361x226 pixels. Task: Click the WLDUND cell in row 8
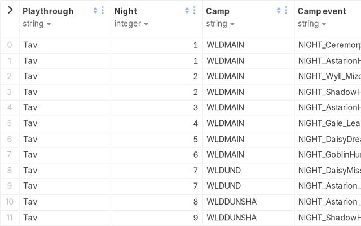click(224, 170)
